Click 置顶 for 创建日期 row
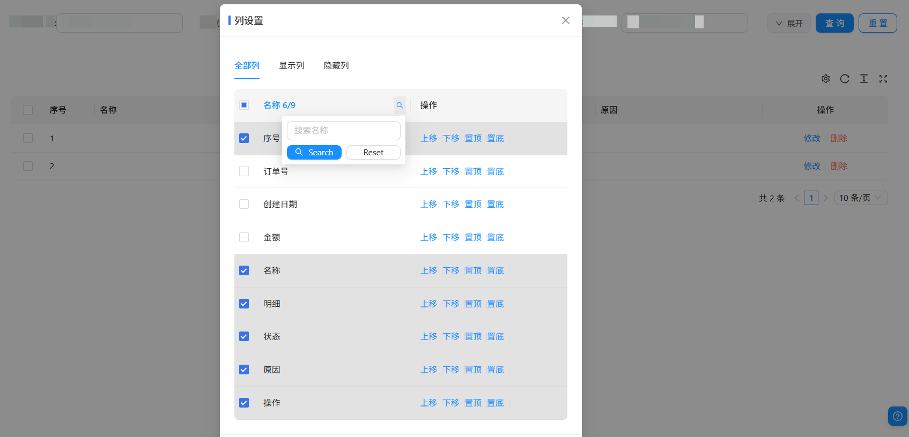 click(473, 204)
